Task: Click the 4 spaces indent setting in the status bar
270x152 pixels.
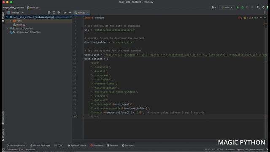Action: [x=230, y=149]
